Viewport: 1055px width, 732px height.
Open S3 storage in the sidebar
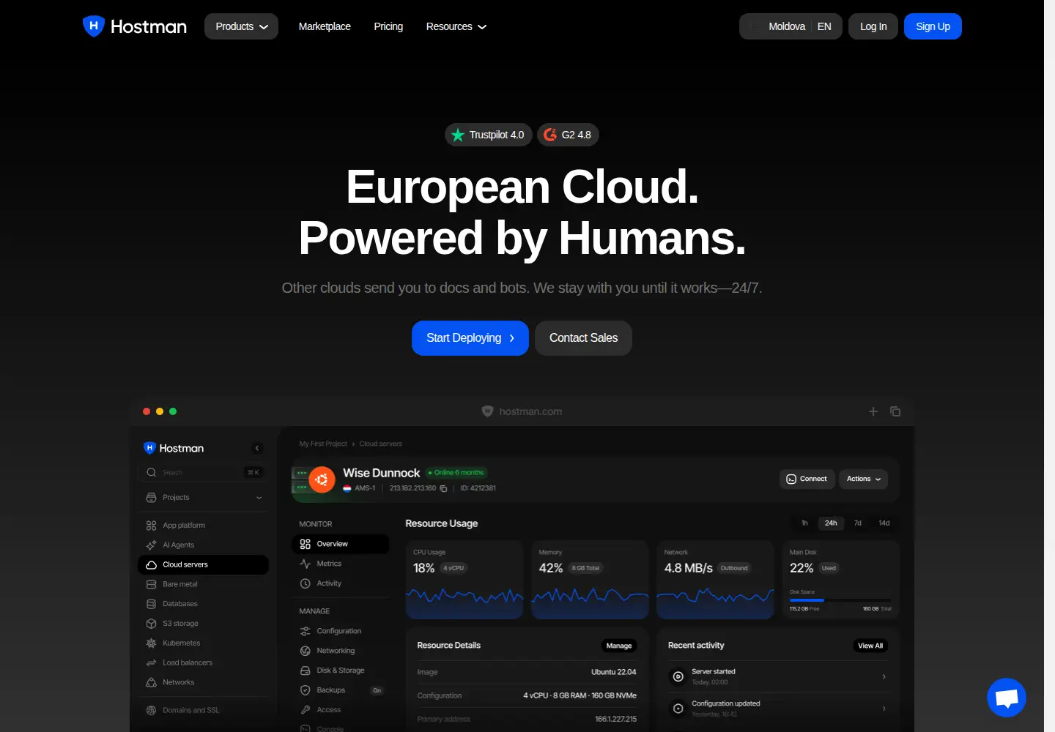coord(203,624)
